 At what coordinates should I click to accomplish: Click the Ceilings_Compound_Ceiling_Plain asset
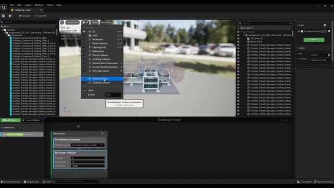click(30, 38)
